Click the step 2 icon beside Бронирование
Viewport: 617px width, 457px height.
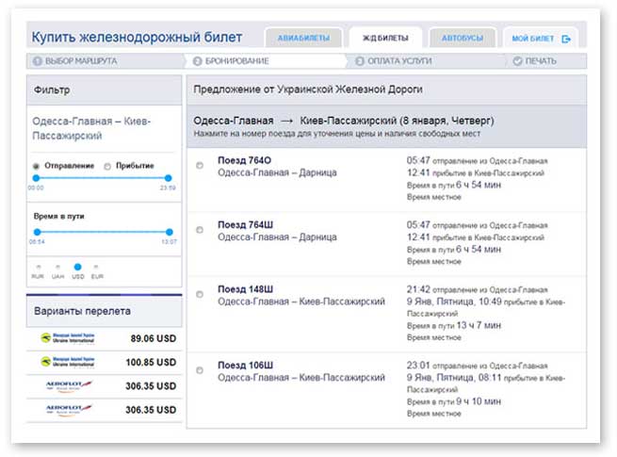coord(198,61)
